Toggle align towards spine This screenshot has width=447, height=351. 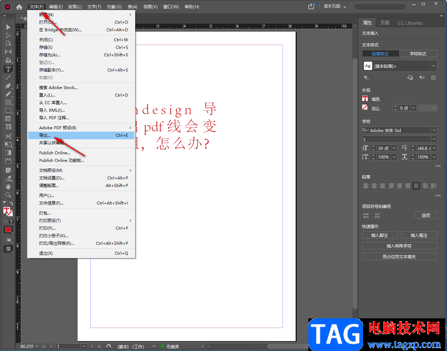point(425,186)
